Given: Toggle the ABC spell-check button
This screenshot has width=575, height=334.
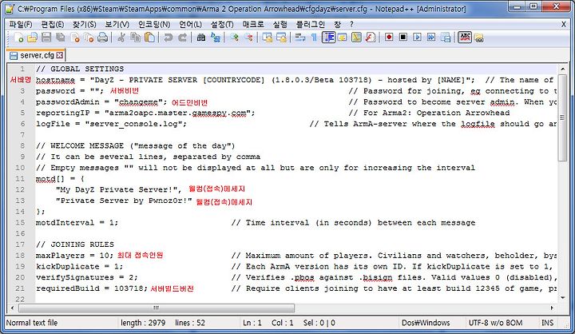Looking at the screenshot, I should point(465,38).
